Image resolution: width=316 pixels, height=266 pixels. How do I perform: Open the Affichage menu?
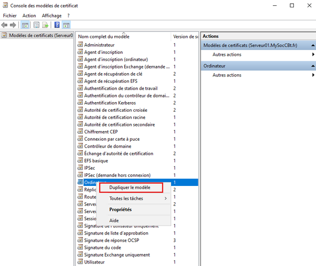[52, 16]
